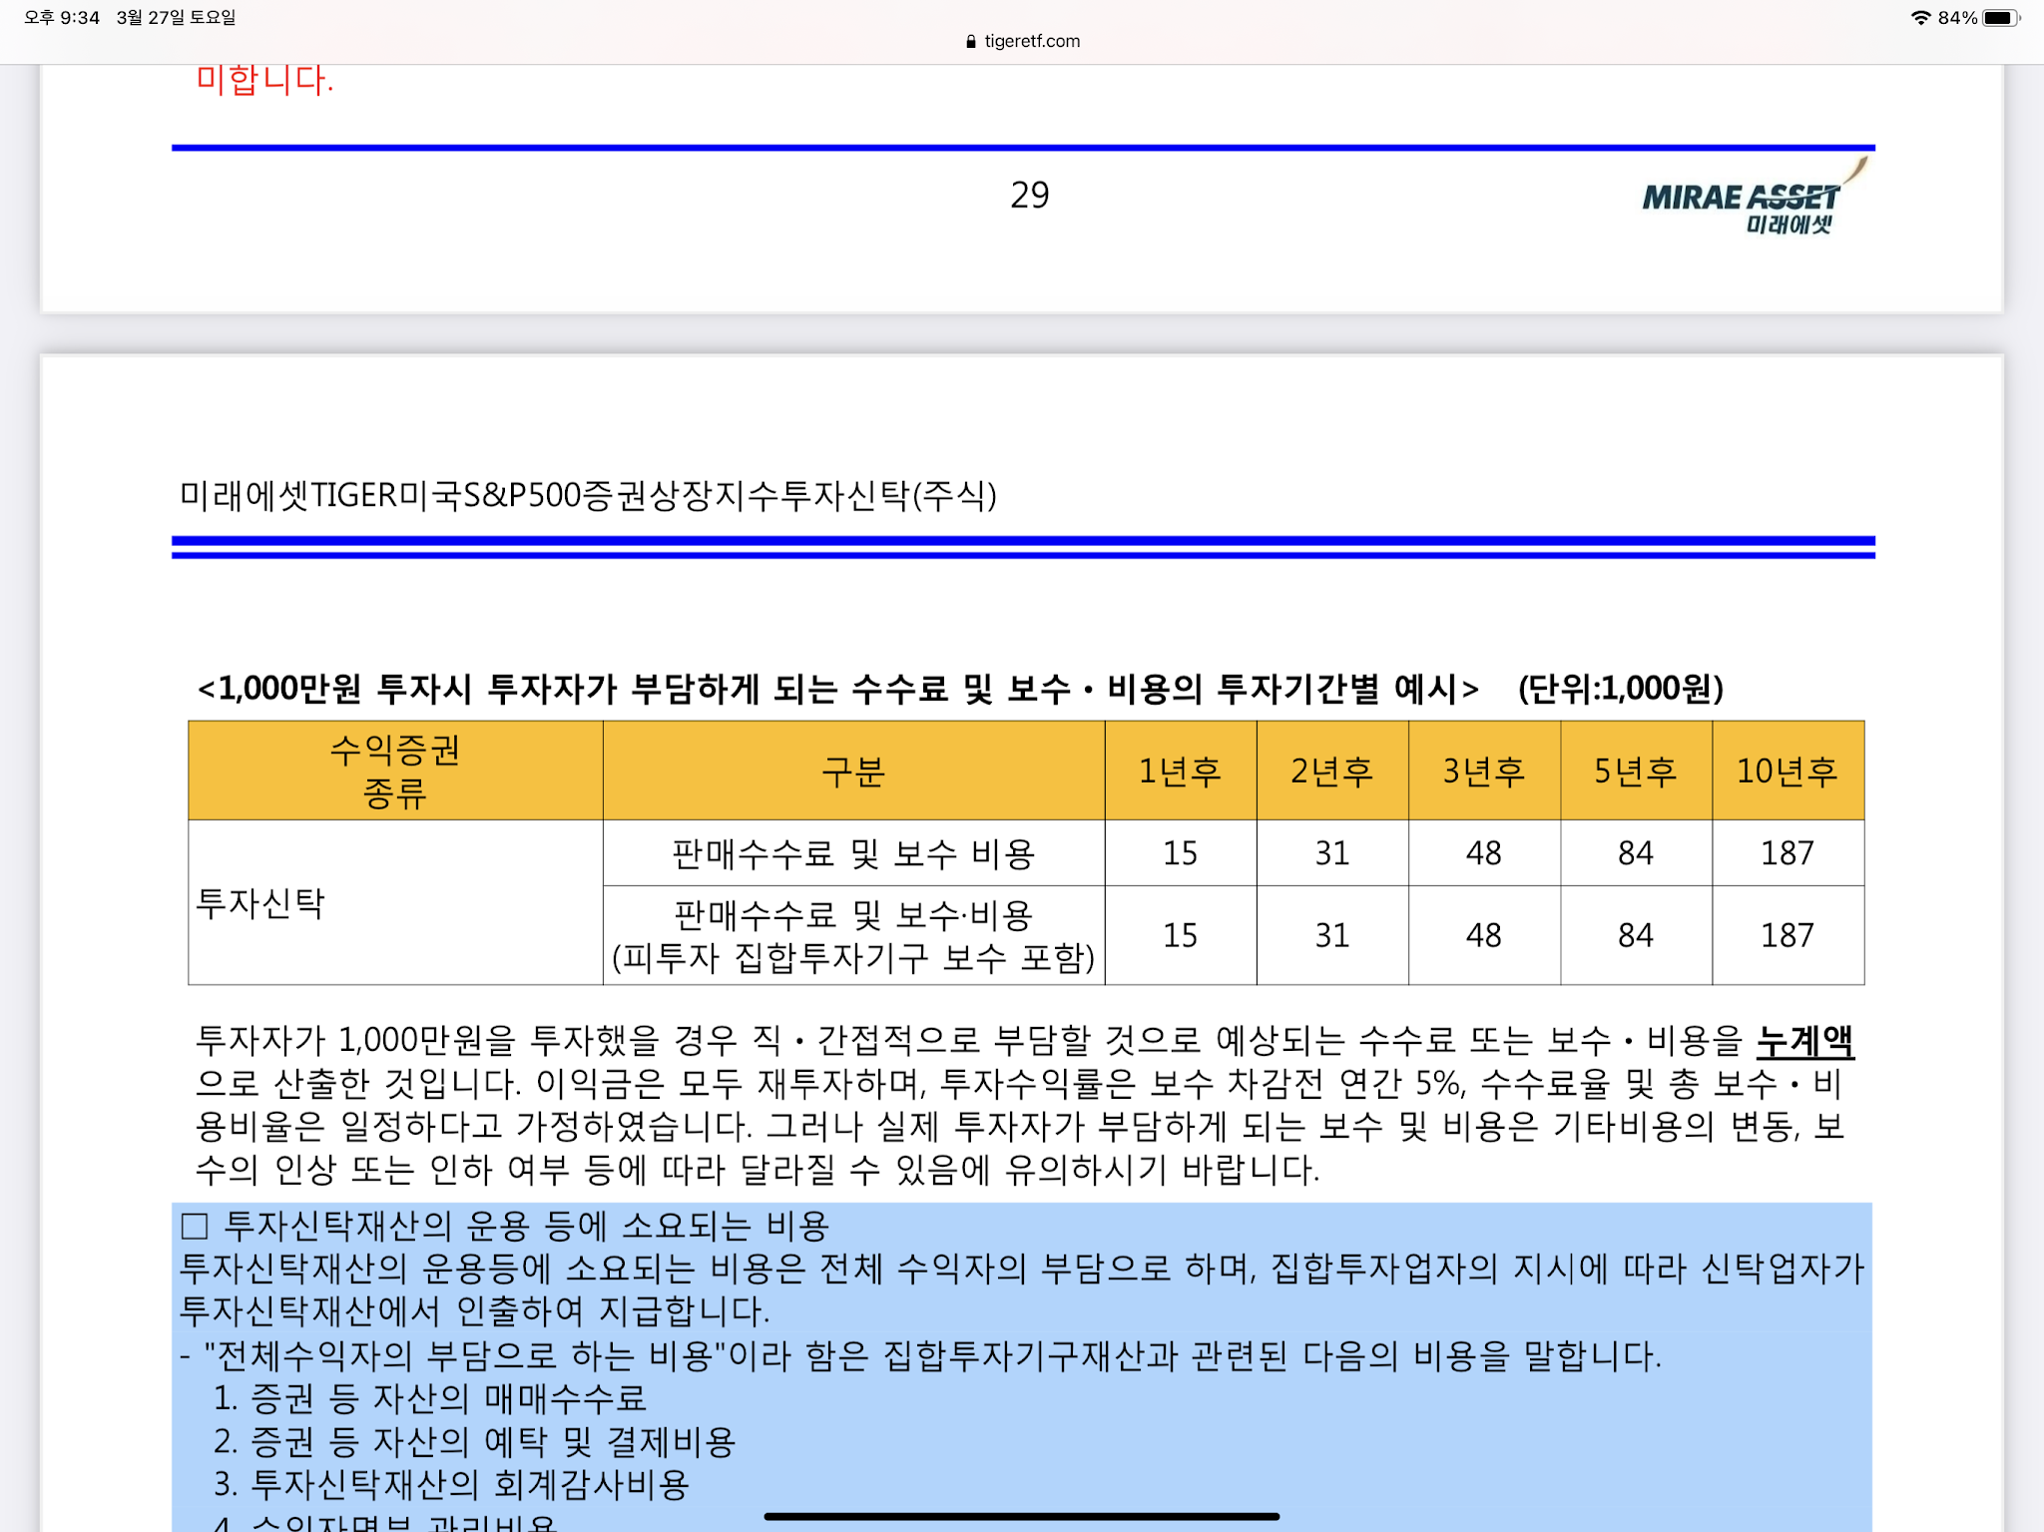Click the 투자신탁 row label cell
This screenshot has height=1532, width=2044.
tap(395, 902)
